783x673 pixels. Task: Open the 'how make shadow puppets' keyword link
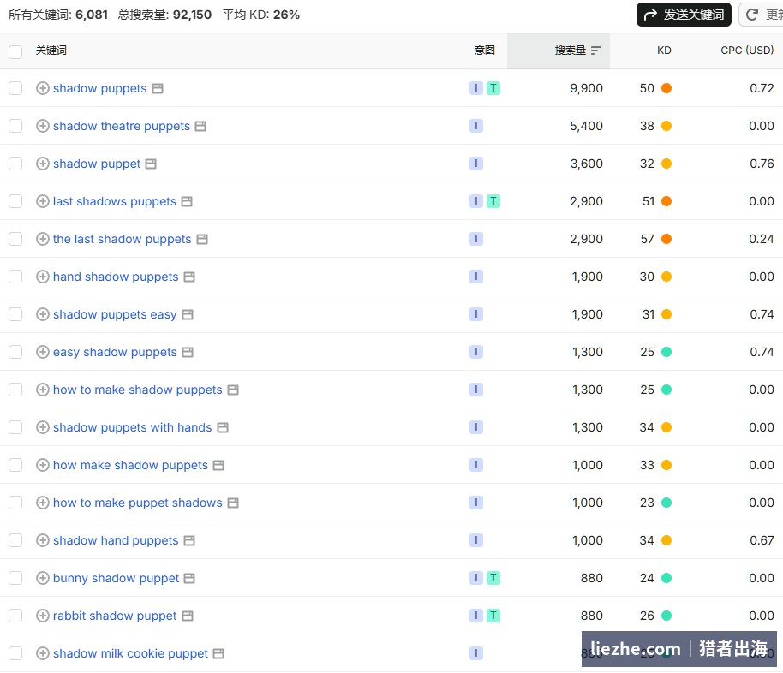(x=130, y=465)
